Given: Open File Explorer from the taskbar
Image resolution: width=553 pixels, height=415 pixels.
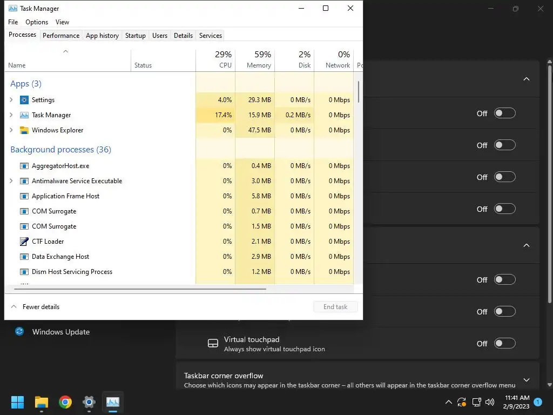Looking at the screenshot, I should (x=41, y=402).
